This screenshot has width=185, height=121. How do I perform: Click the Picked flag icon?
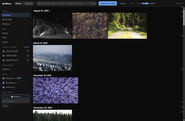(x=3, y=24)
